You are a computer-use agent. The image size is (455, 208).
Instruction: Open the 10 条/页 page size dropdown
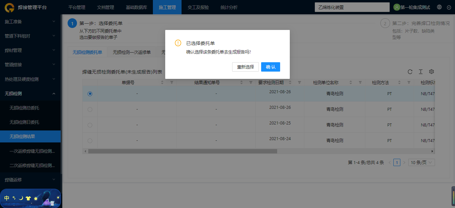(421, 162)
